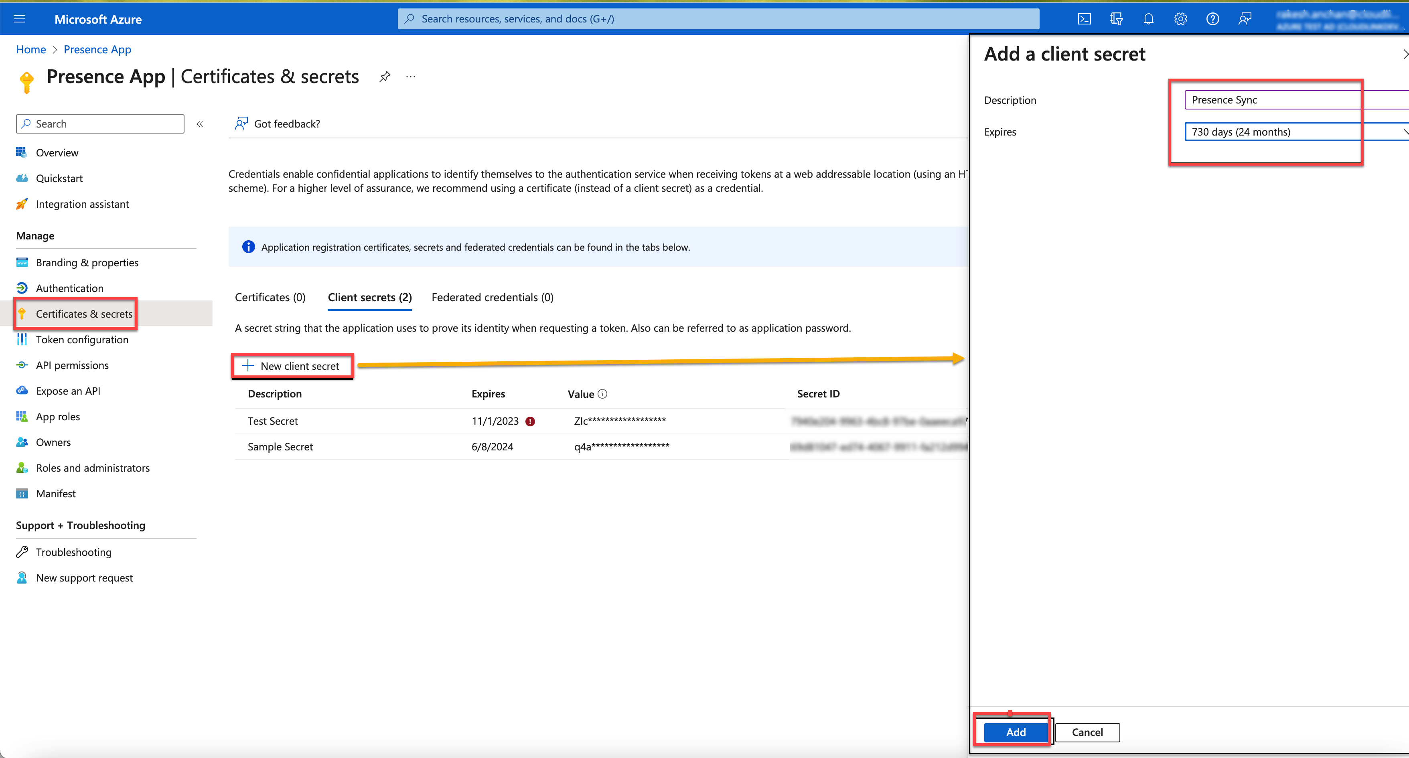Viewport: 1409px width, 758px height.
Task: Open the ellipsis more options menu
Action: click(411, 77)
